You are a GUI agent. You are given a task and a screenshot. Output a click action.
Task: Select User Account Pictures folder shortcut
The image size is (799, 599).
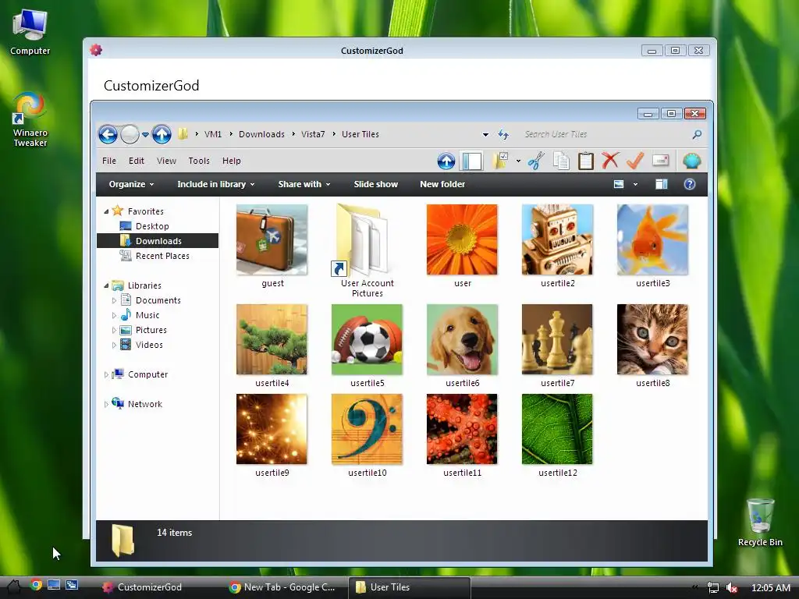367,250
